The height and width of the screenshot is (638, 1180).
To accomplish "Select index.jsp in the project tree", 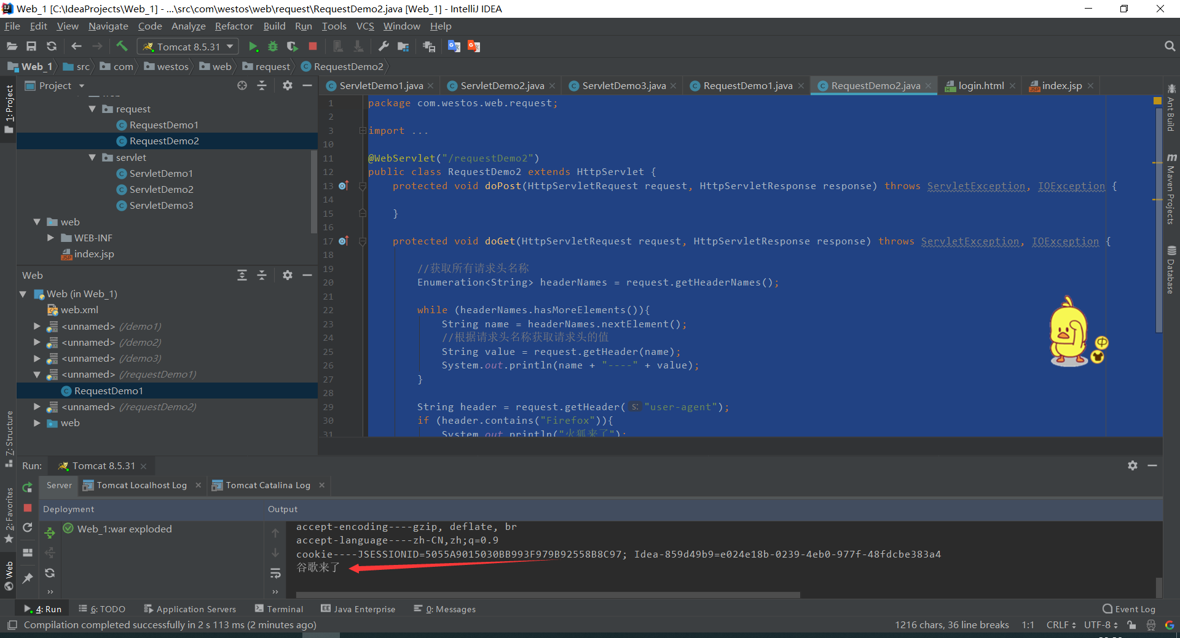I will [x=88, y=254].
